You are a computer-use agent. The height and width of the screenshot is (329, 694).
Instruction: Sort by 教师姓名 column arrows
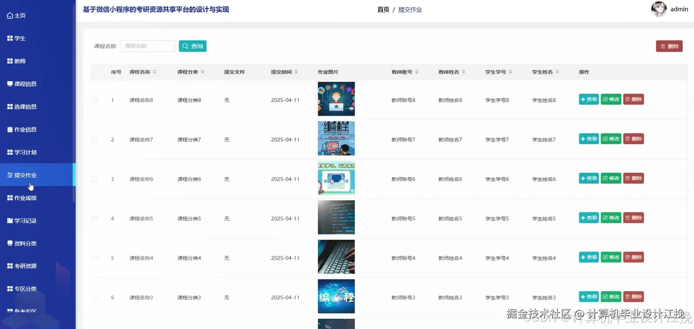(x=463, y=72)
